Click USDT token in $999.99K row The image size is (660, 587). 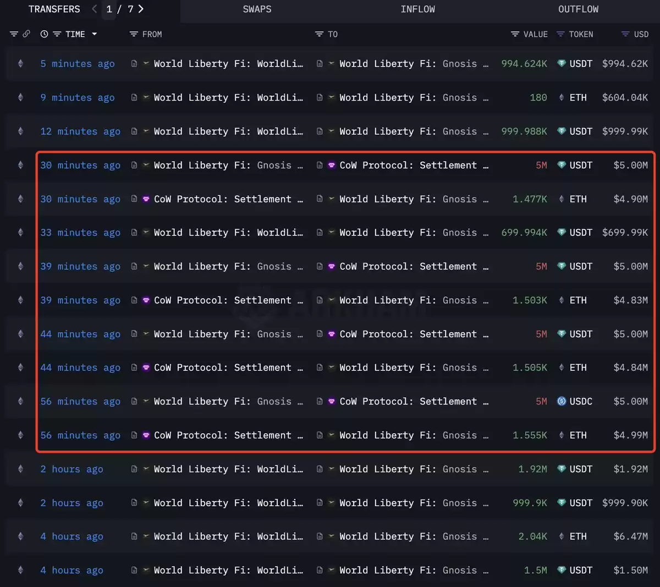point(581,131)
